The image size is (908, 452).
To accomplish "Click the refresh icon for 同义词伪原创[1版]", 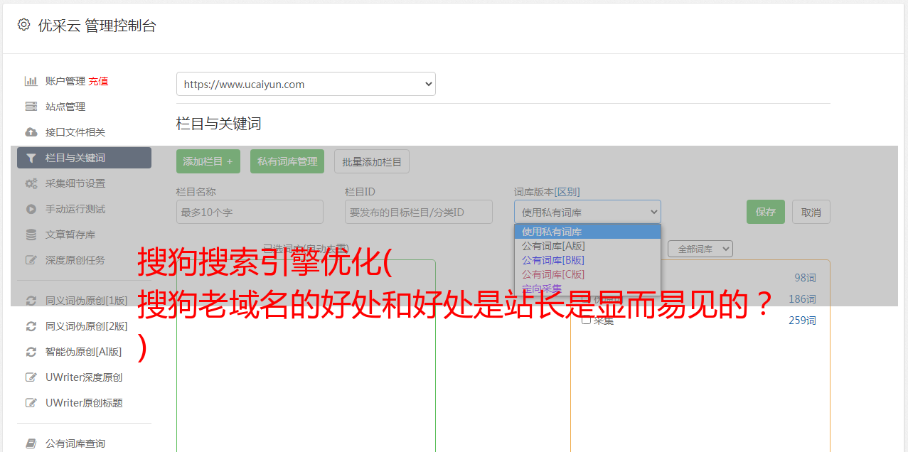I will click(31, 301).
